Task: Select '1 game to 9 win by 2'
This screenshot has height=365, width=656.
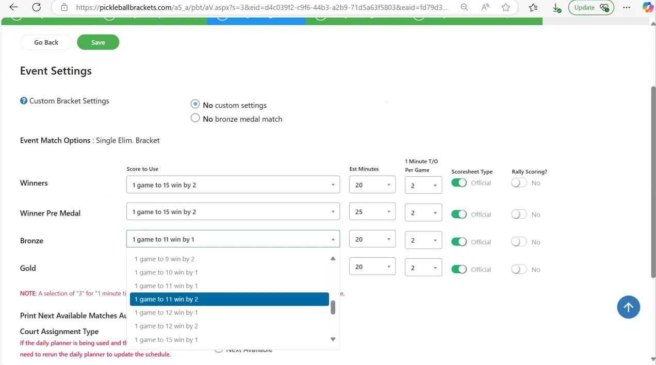Action: tap(229, 259)
